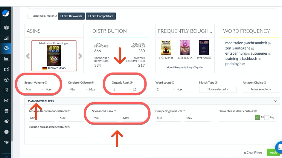This screenshot has width=282, height=158.
Task: Click Get Keywords button
Action: pyautogui.click(x=71, y=16)
